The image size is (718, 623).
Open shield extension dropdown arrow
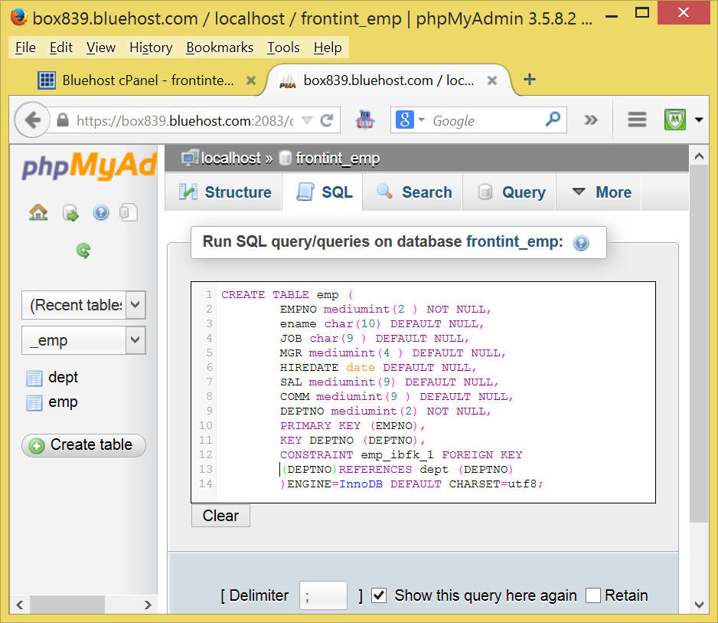coord(699,120)
